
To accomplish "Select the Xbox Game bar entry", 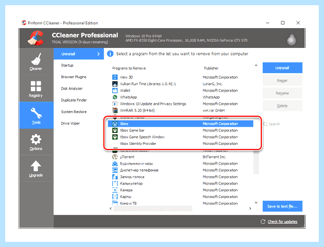I will click(181, 130).
